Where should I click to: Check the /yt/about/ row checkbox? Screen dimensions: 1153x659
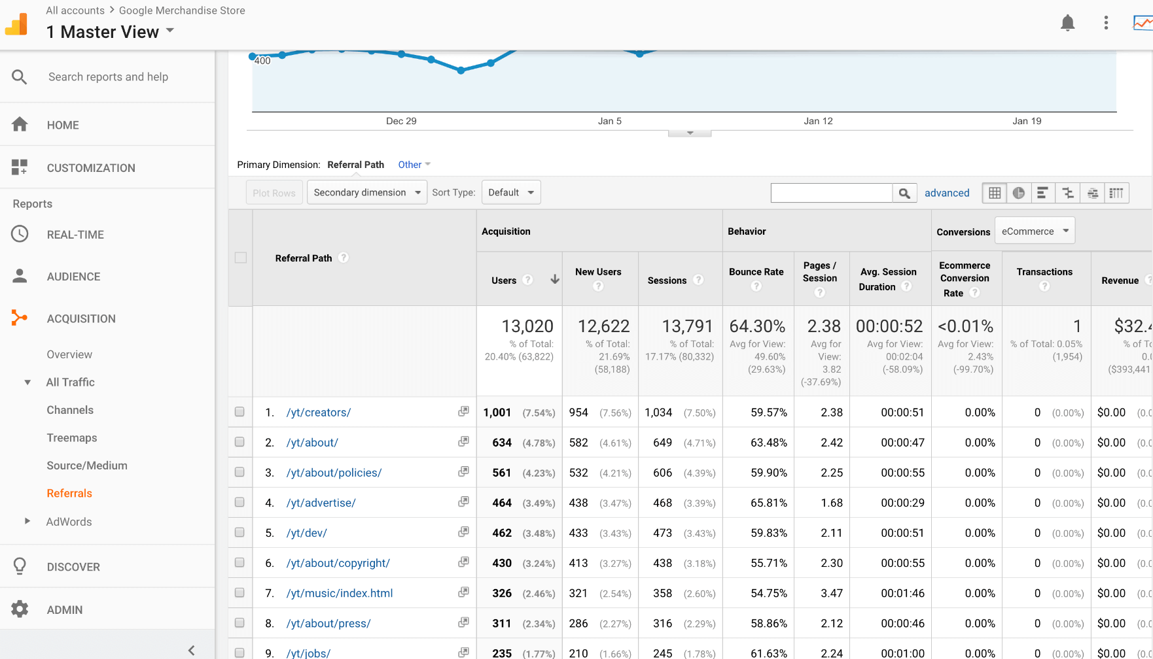point(239,442)
